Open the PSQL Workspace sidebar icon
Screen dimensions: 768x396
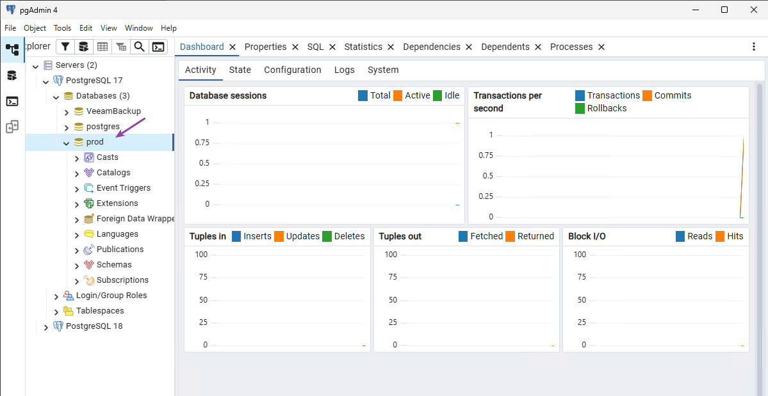coord(12,101)
